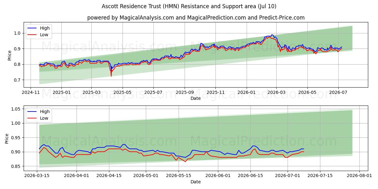Screen dimensions: 378x189
Task: Click the 'Price' axis label of top chart
Action: [9, 55]
